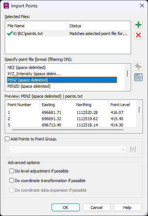Close the Import Points dialog
Screen dimensions: 148x216
click(142, 6)
